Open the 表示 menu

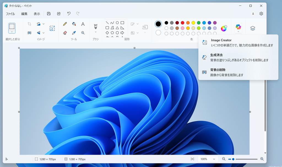(37, 14)
